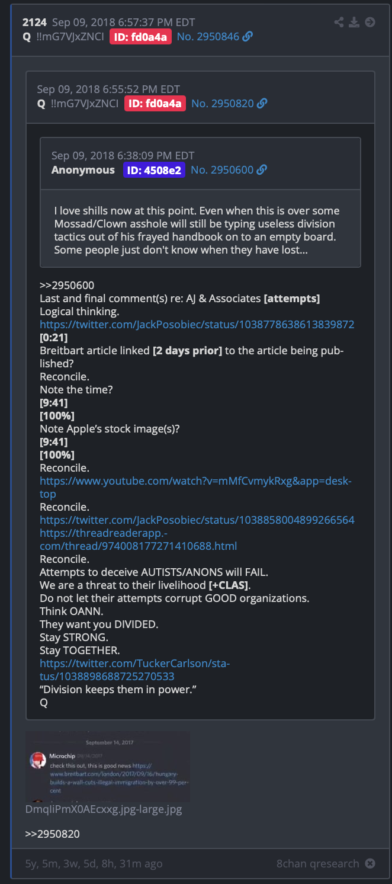This screenshot has width=392, height=884.
Task: Select the blue ID: 4508e2 badge
Action: (x=154, y=170)
